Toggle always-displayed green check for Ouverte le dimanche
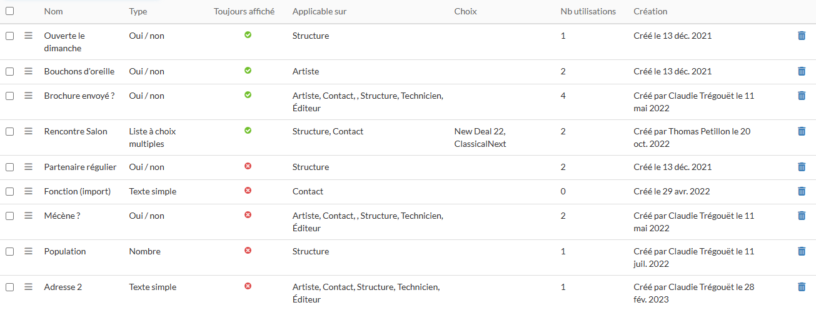This screenshot has width=816, height=310. (x=248, y=35)
